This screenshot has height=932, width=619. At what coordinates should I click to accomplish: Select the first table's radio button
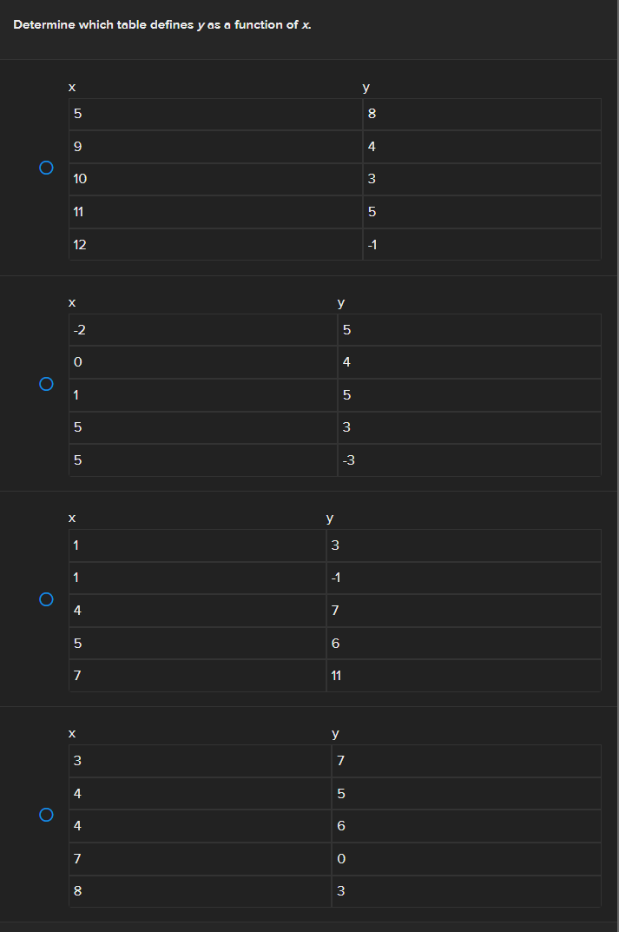coord(45,167)
